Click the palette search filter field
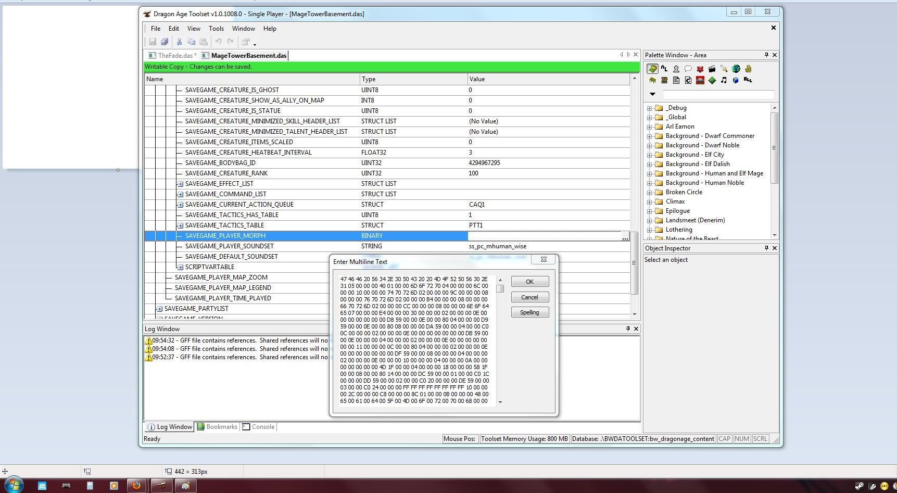 pos(718,94)
